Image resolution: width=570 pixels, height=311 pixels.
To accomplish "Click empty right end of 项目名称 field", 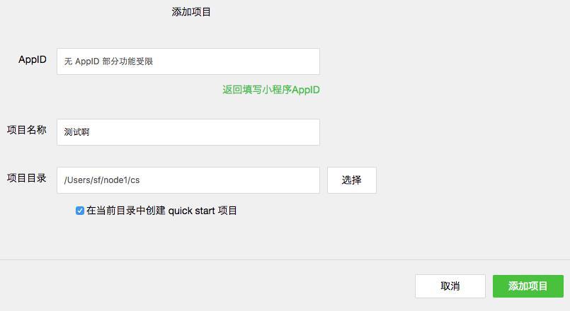I will (x=297, y=132).
